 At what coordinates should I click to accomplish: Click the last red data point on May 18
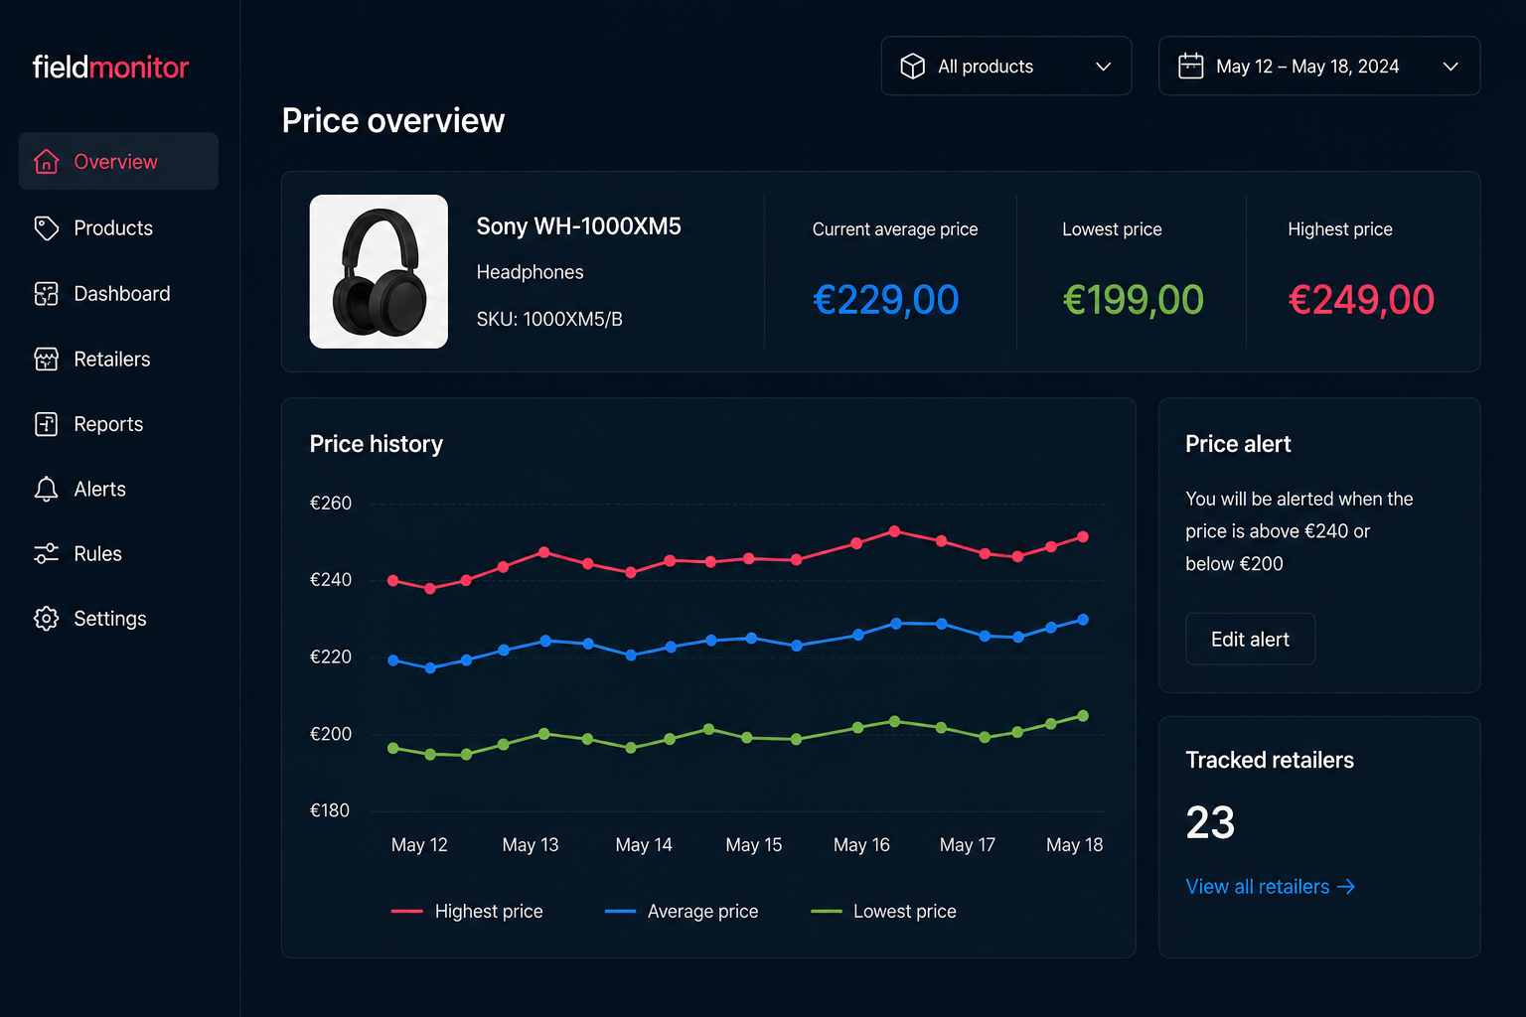coord(1083,537)
